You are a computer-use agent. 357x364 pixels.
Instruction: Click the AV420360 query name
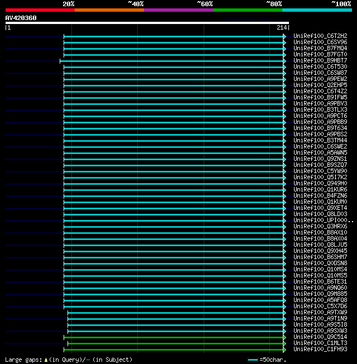point(21,18)
